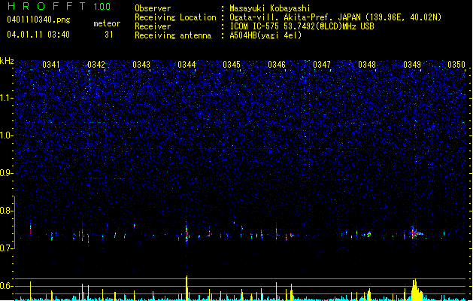Click the Observer label
Image resolution: width=473 pixels, height=301 pixels.
tap(153, 8)
